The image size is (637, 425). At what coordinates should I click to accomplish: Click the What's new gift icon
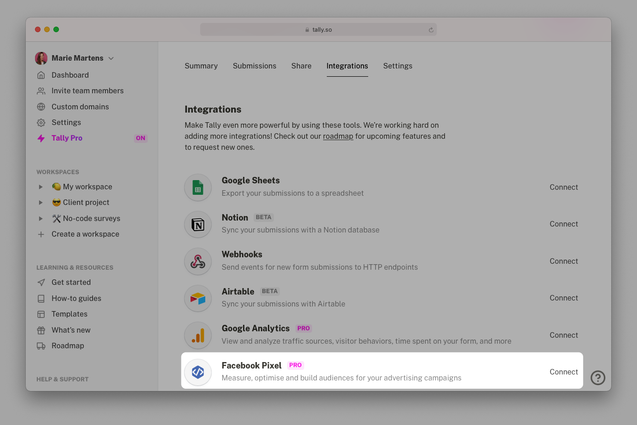(x=41, y=330)
